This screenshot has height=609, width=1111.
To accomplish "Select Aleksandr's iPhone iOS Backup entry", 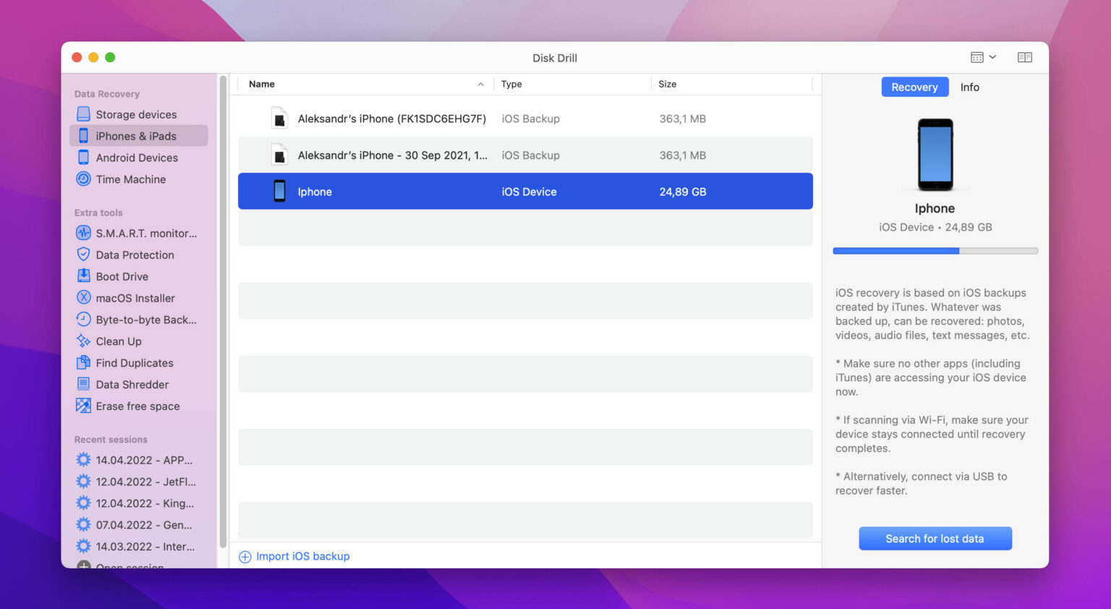I will pos(392,118).
